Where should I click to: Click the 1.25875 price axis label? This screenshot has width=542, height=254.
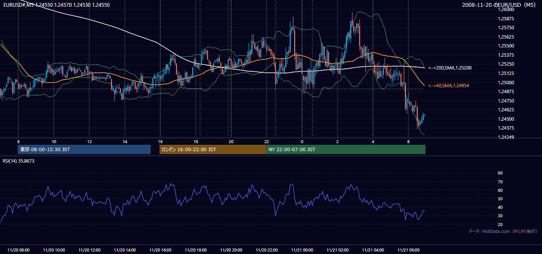505,19
